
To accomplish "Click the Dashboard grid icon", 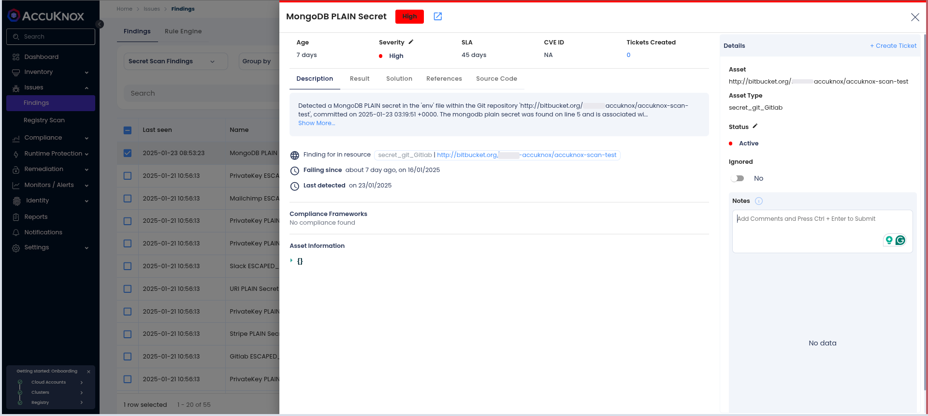I will (16, 57).
